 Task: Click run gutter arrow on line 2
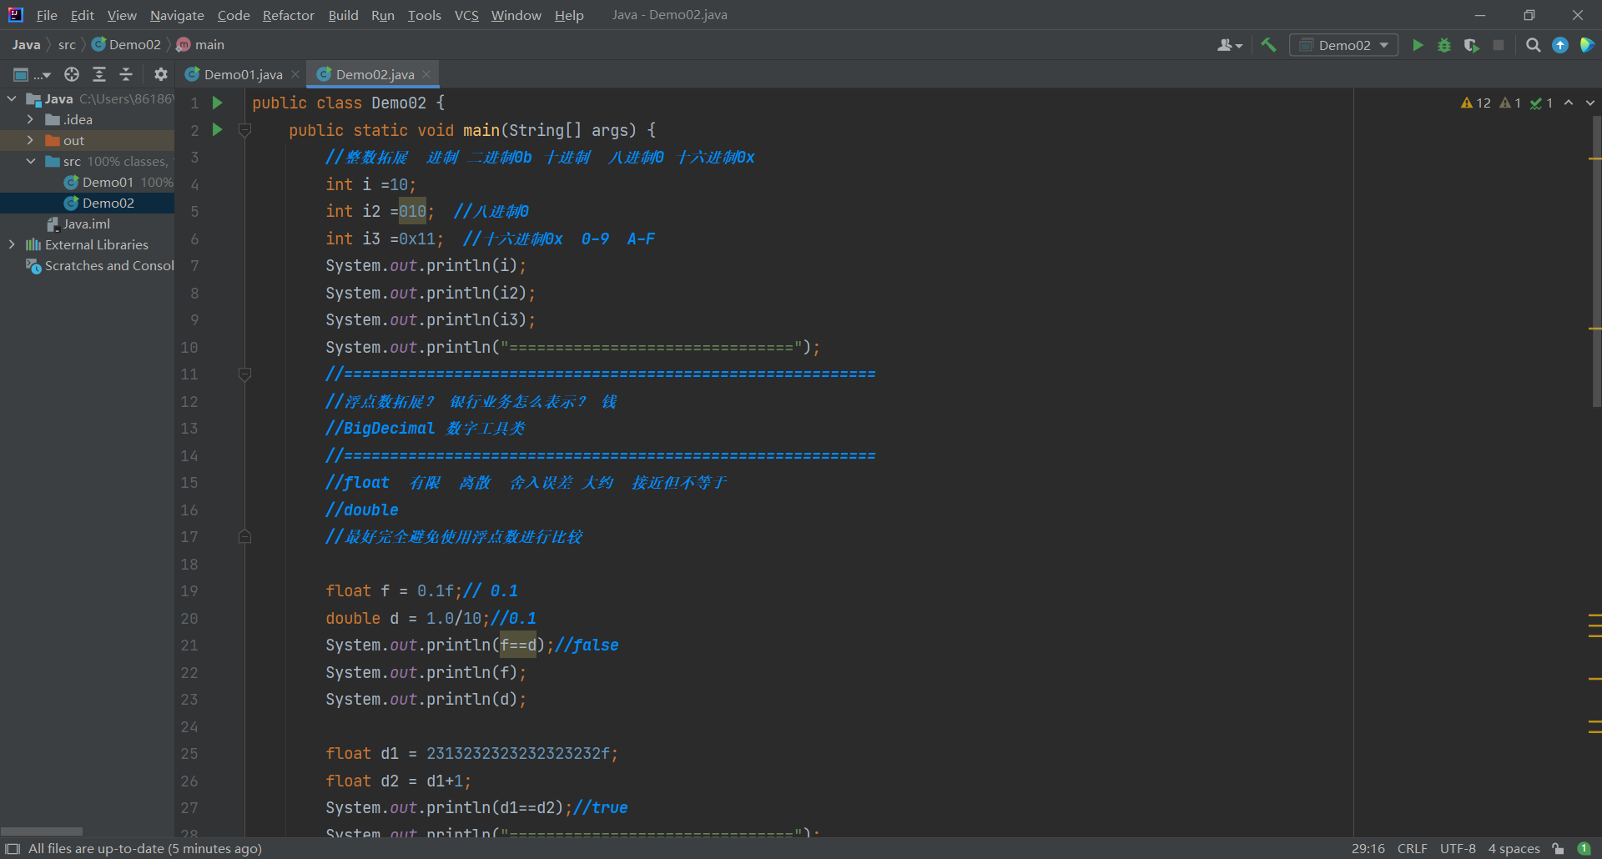tap(218, 129)
